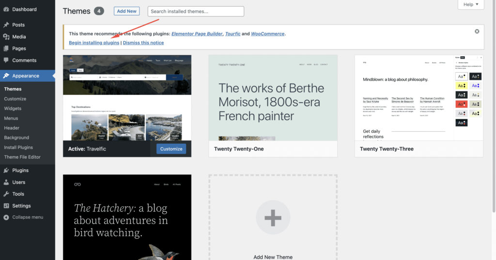The height and width of the screenshot is (260, 496).
Task: Open Header submenu item
Action: pos(12,128)
